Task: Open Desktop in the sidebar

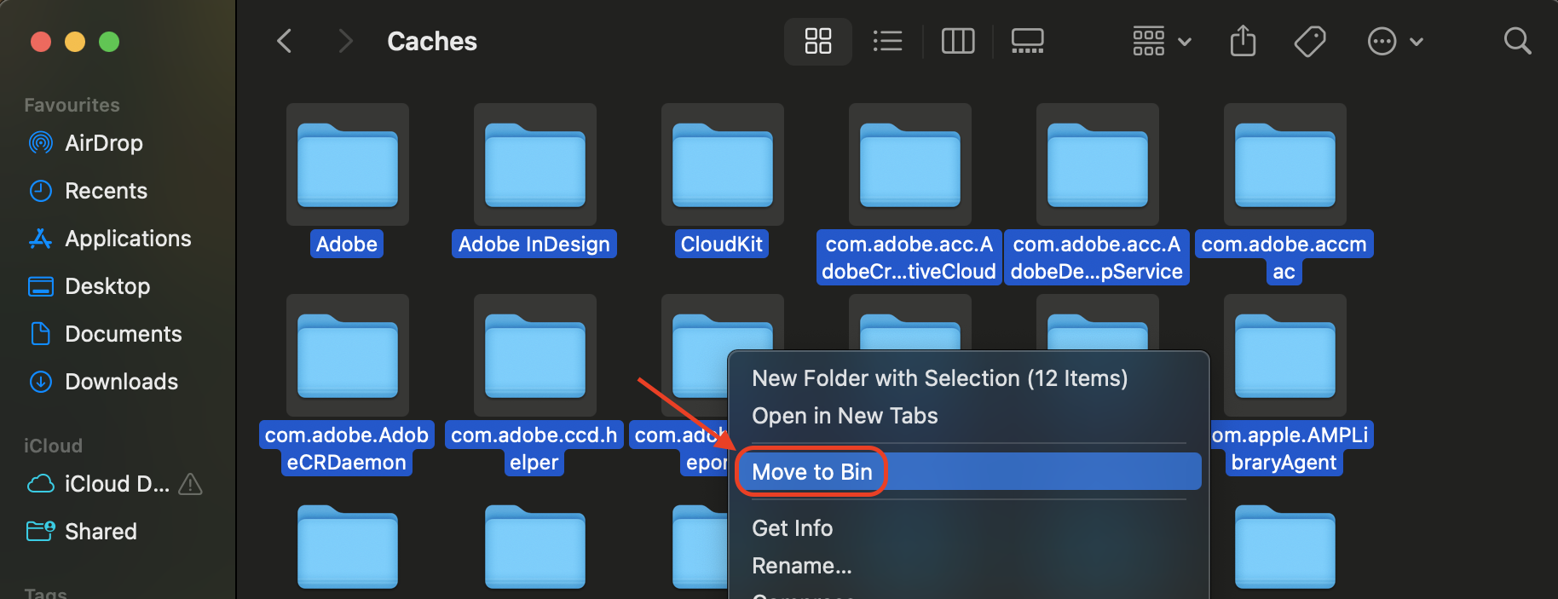Action: 107,286
